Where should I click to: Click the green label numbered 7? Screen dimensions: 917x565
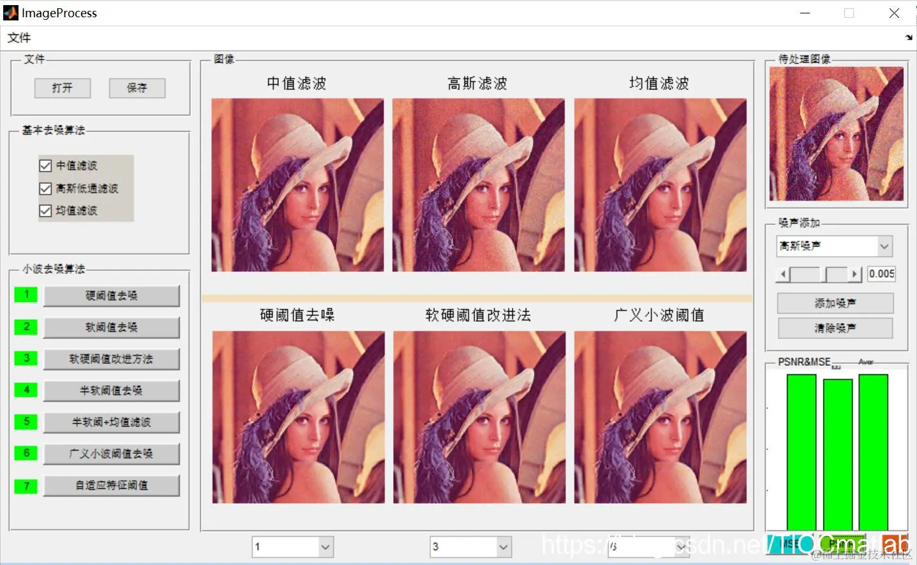coord(26,486)
